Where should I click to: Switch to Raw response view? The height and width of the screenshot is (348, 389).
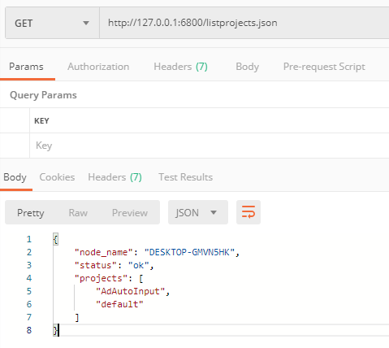tap(78, 213)
